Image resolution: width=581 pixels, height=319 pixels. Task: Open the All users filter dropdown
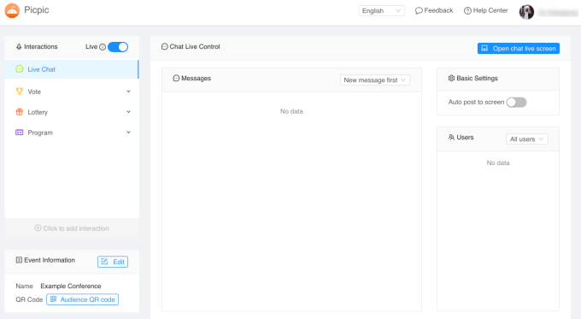(x=527, y=139)
